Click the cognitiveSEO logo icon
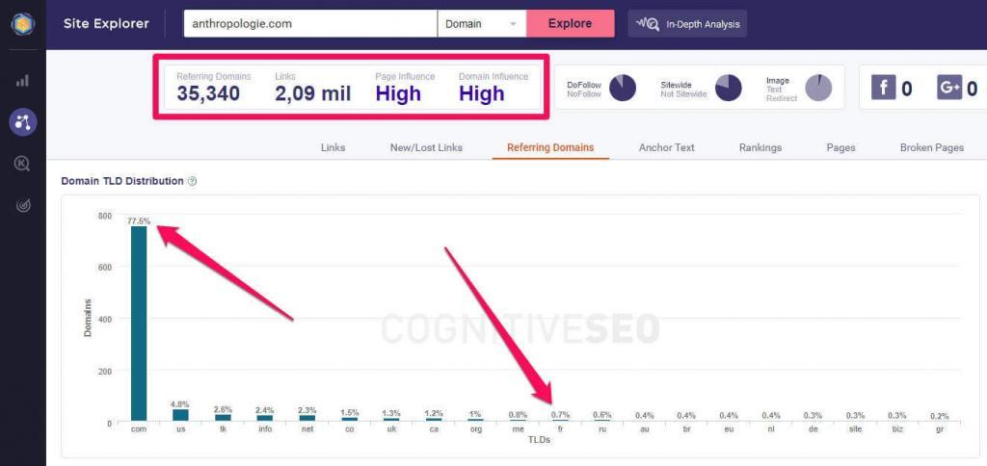This screenshot has height=466, width=987. [x=22, y=24]
